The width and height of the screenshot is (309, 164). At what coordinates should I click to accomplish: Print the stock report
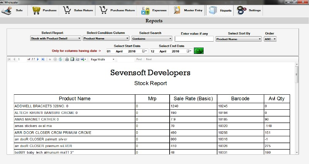[67, 59]
